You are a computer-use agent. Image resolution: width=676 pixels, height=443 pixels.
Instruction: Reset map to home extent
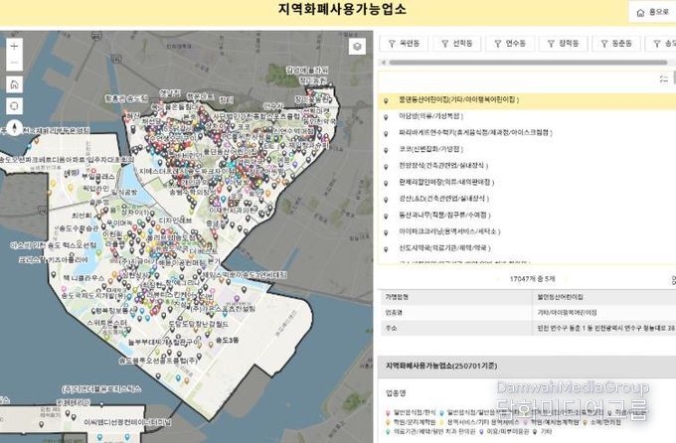click(x=14, y=84)
